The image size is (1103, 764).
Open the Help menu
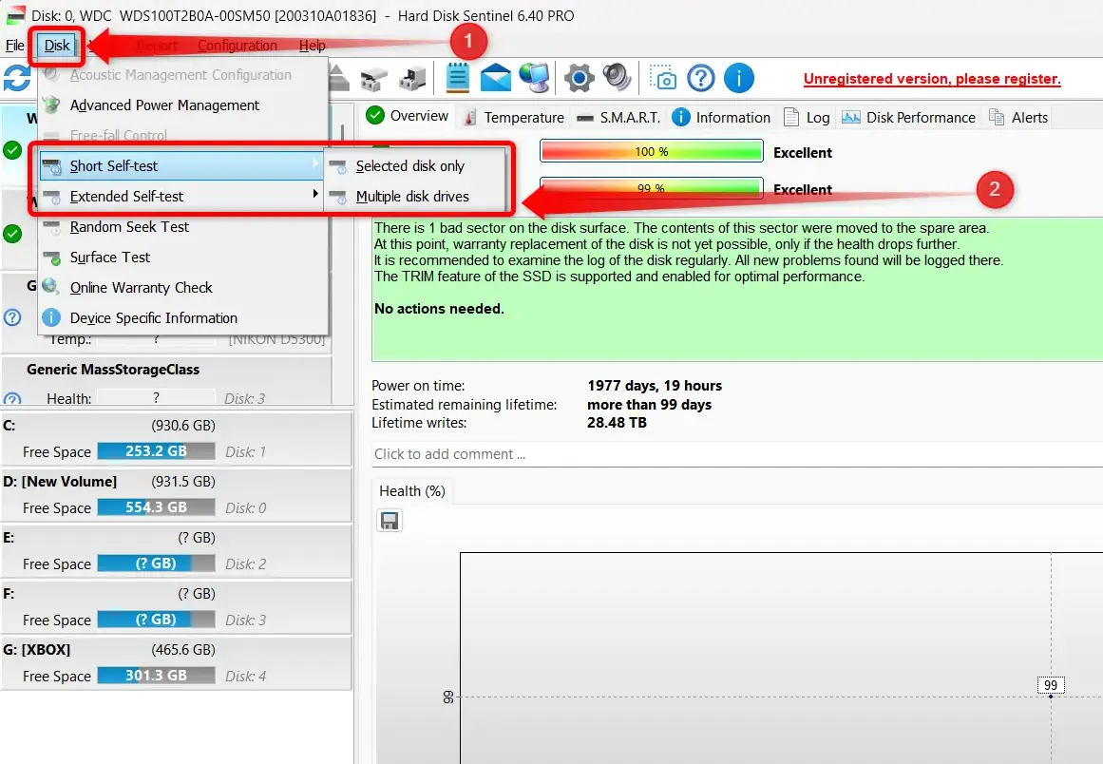pyautogui.click(x=312, y=46)
